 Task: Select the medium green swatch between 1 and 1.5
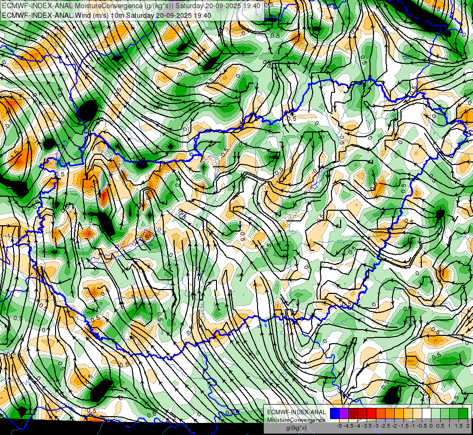pyautogui.click(x=454, y=414)
